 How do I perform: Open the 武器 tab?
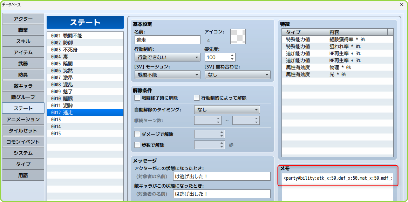pyautogui.click(x=23, y=64)
